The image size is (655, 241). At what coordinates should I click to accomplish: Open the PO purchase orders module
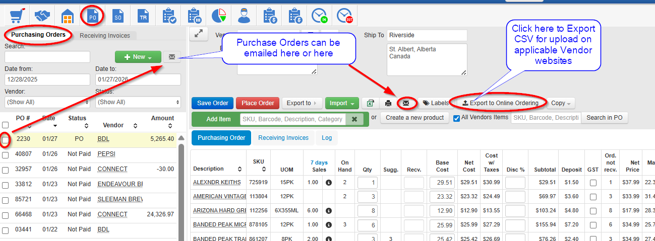(x=93, y=16)
